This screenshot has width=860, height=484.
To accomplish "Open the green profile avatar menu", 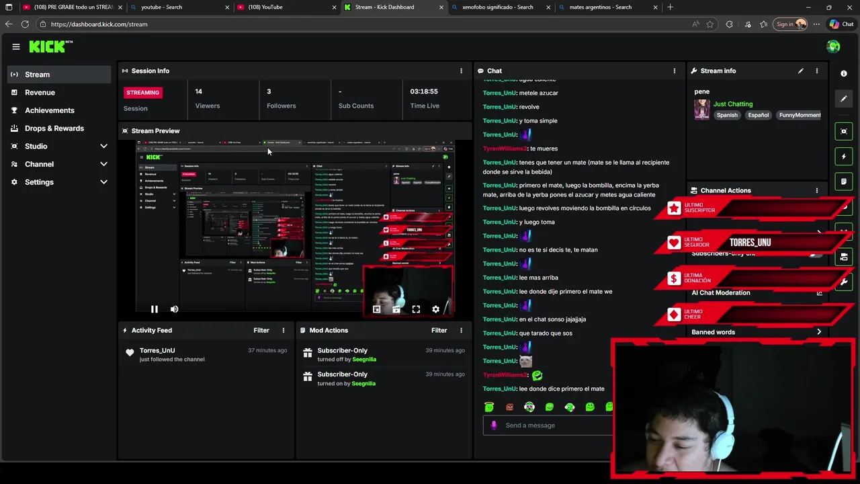I will pos(833,46).
